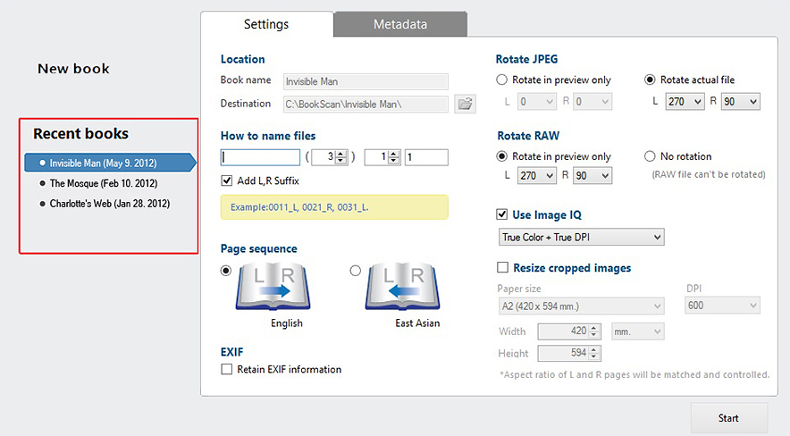790x436 pixels.
Task: Choose the East Asian page sequence book icon
Action: 402,286
